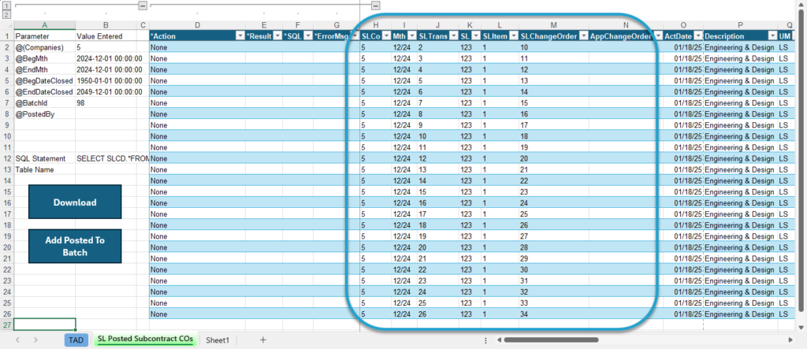
Task: Open the *Result column filter dropdown
Action: (x=277, y=36)
